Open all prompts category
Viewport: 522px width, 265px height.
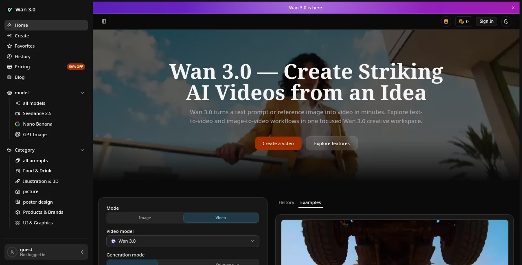pos(50,161)
